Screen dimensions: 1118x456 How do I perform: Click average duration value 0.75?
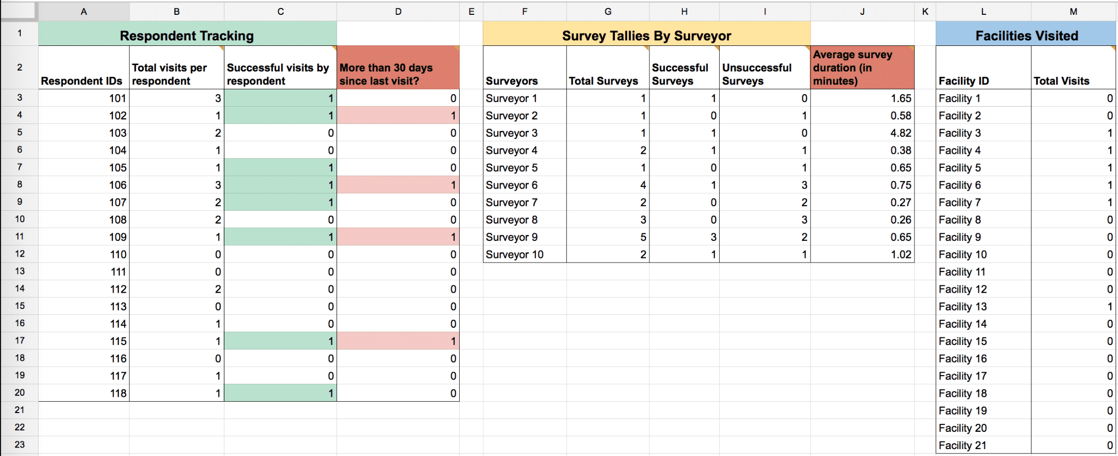[x=862, y=185]
